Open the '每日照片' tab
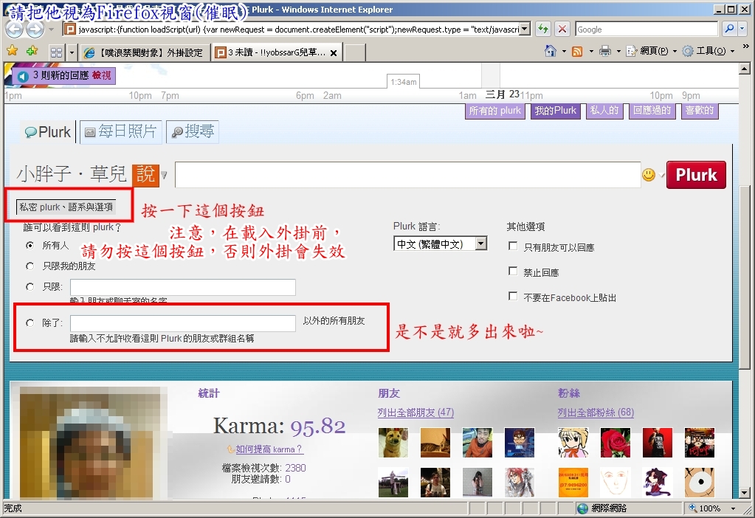The image size is (755, 518). [120, 132]
